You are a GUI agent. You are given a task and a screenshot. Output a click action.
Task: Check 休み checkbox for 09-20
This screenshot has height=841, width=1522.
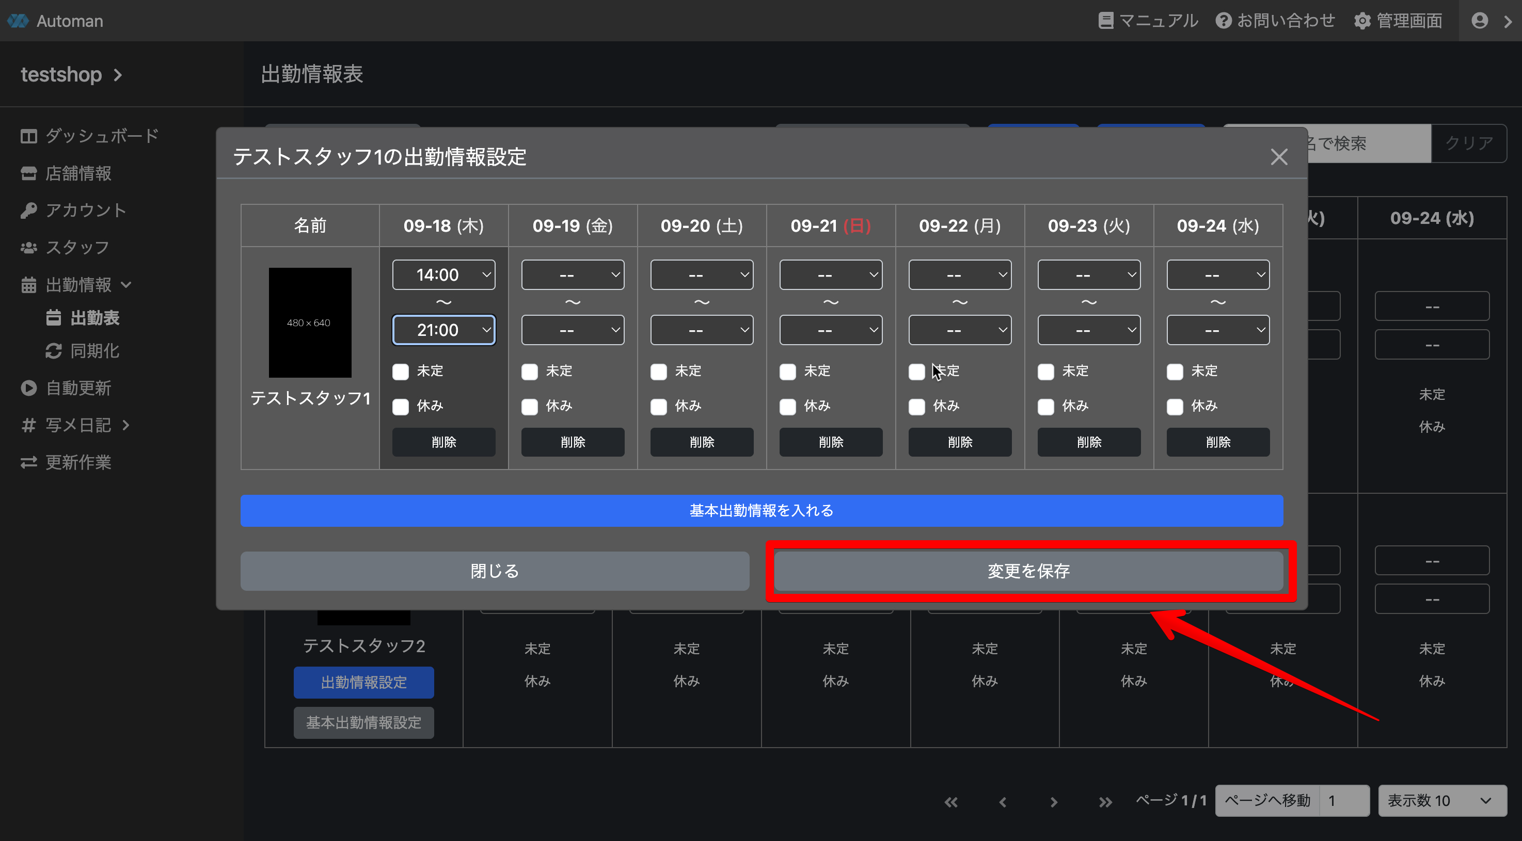click(658, 407)
